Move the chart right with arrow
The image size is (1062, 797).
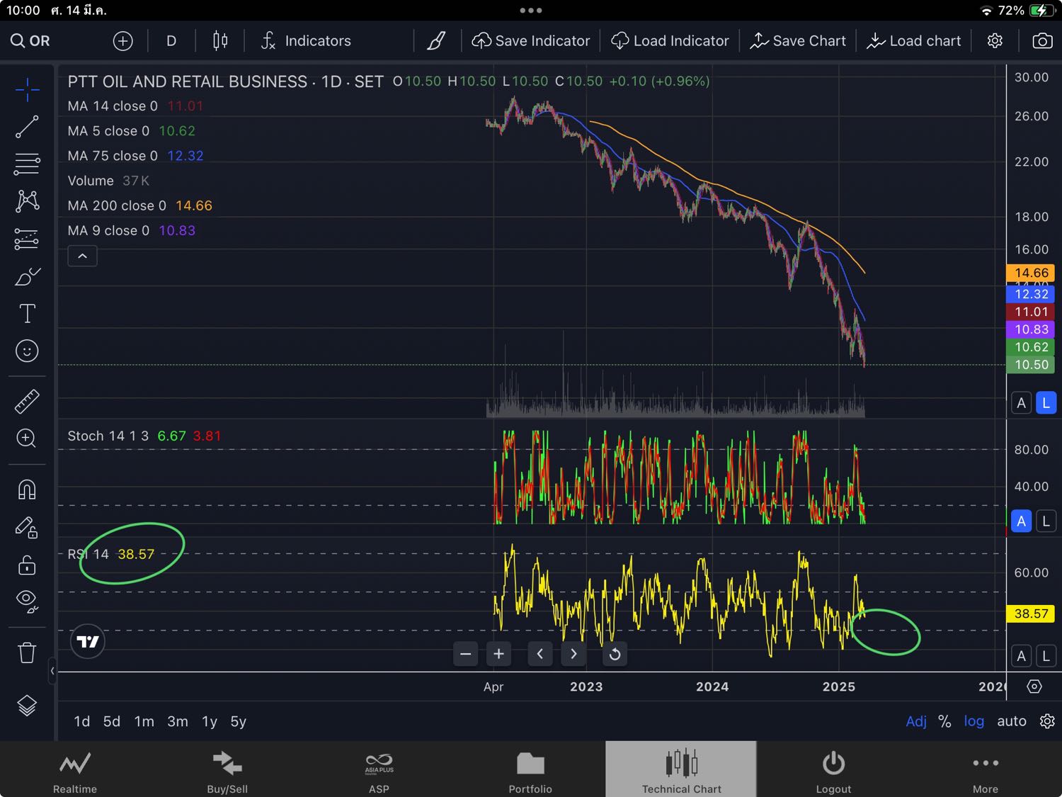pos(573,654)
